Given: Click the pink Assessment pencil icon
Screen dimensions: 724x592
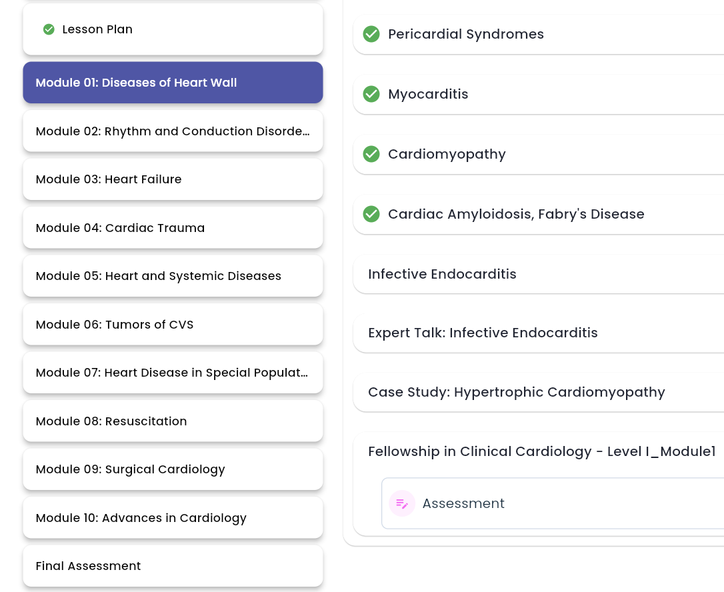Looking at the screenshot, I should tap(402, 503).
